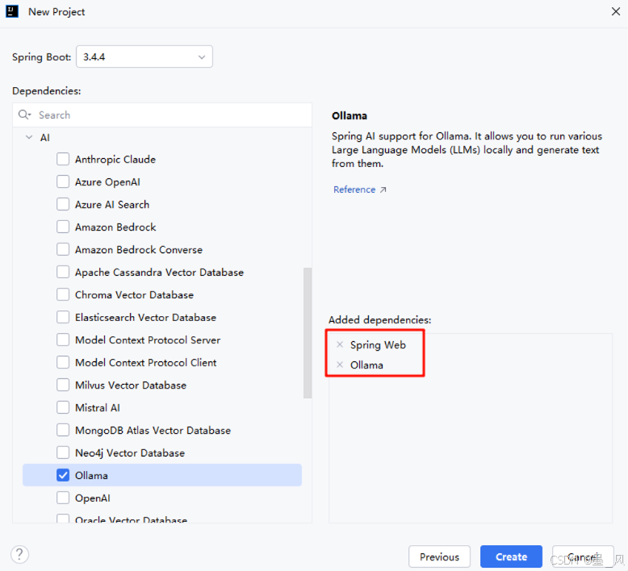Close the New Project dialog

616,11
